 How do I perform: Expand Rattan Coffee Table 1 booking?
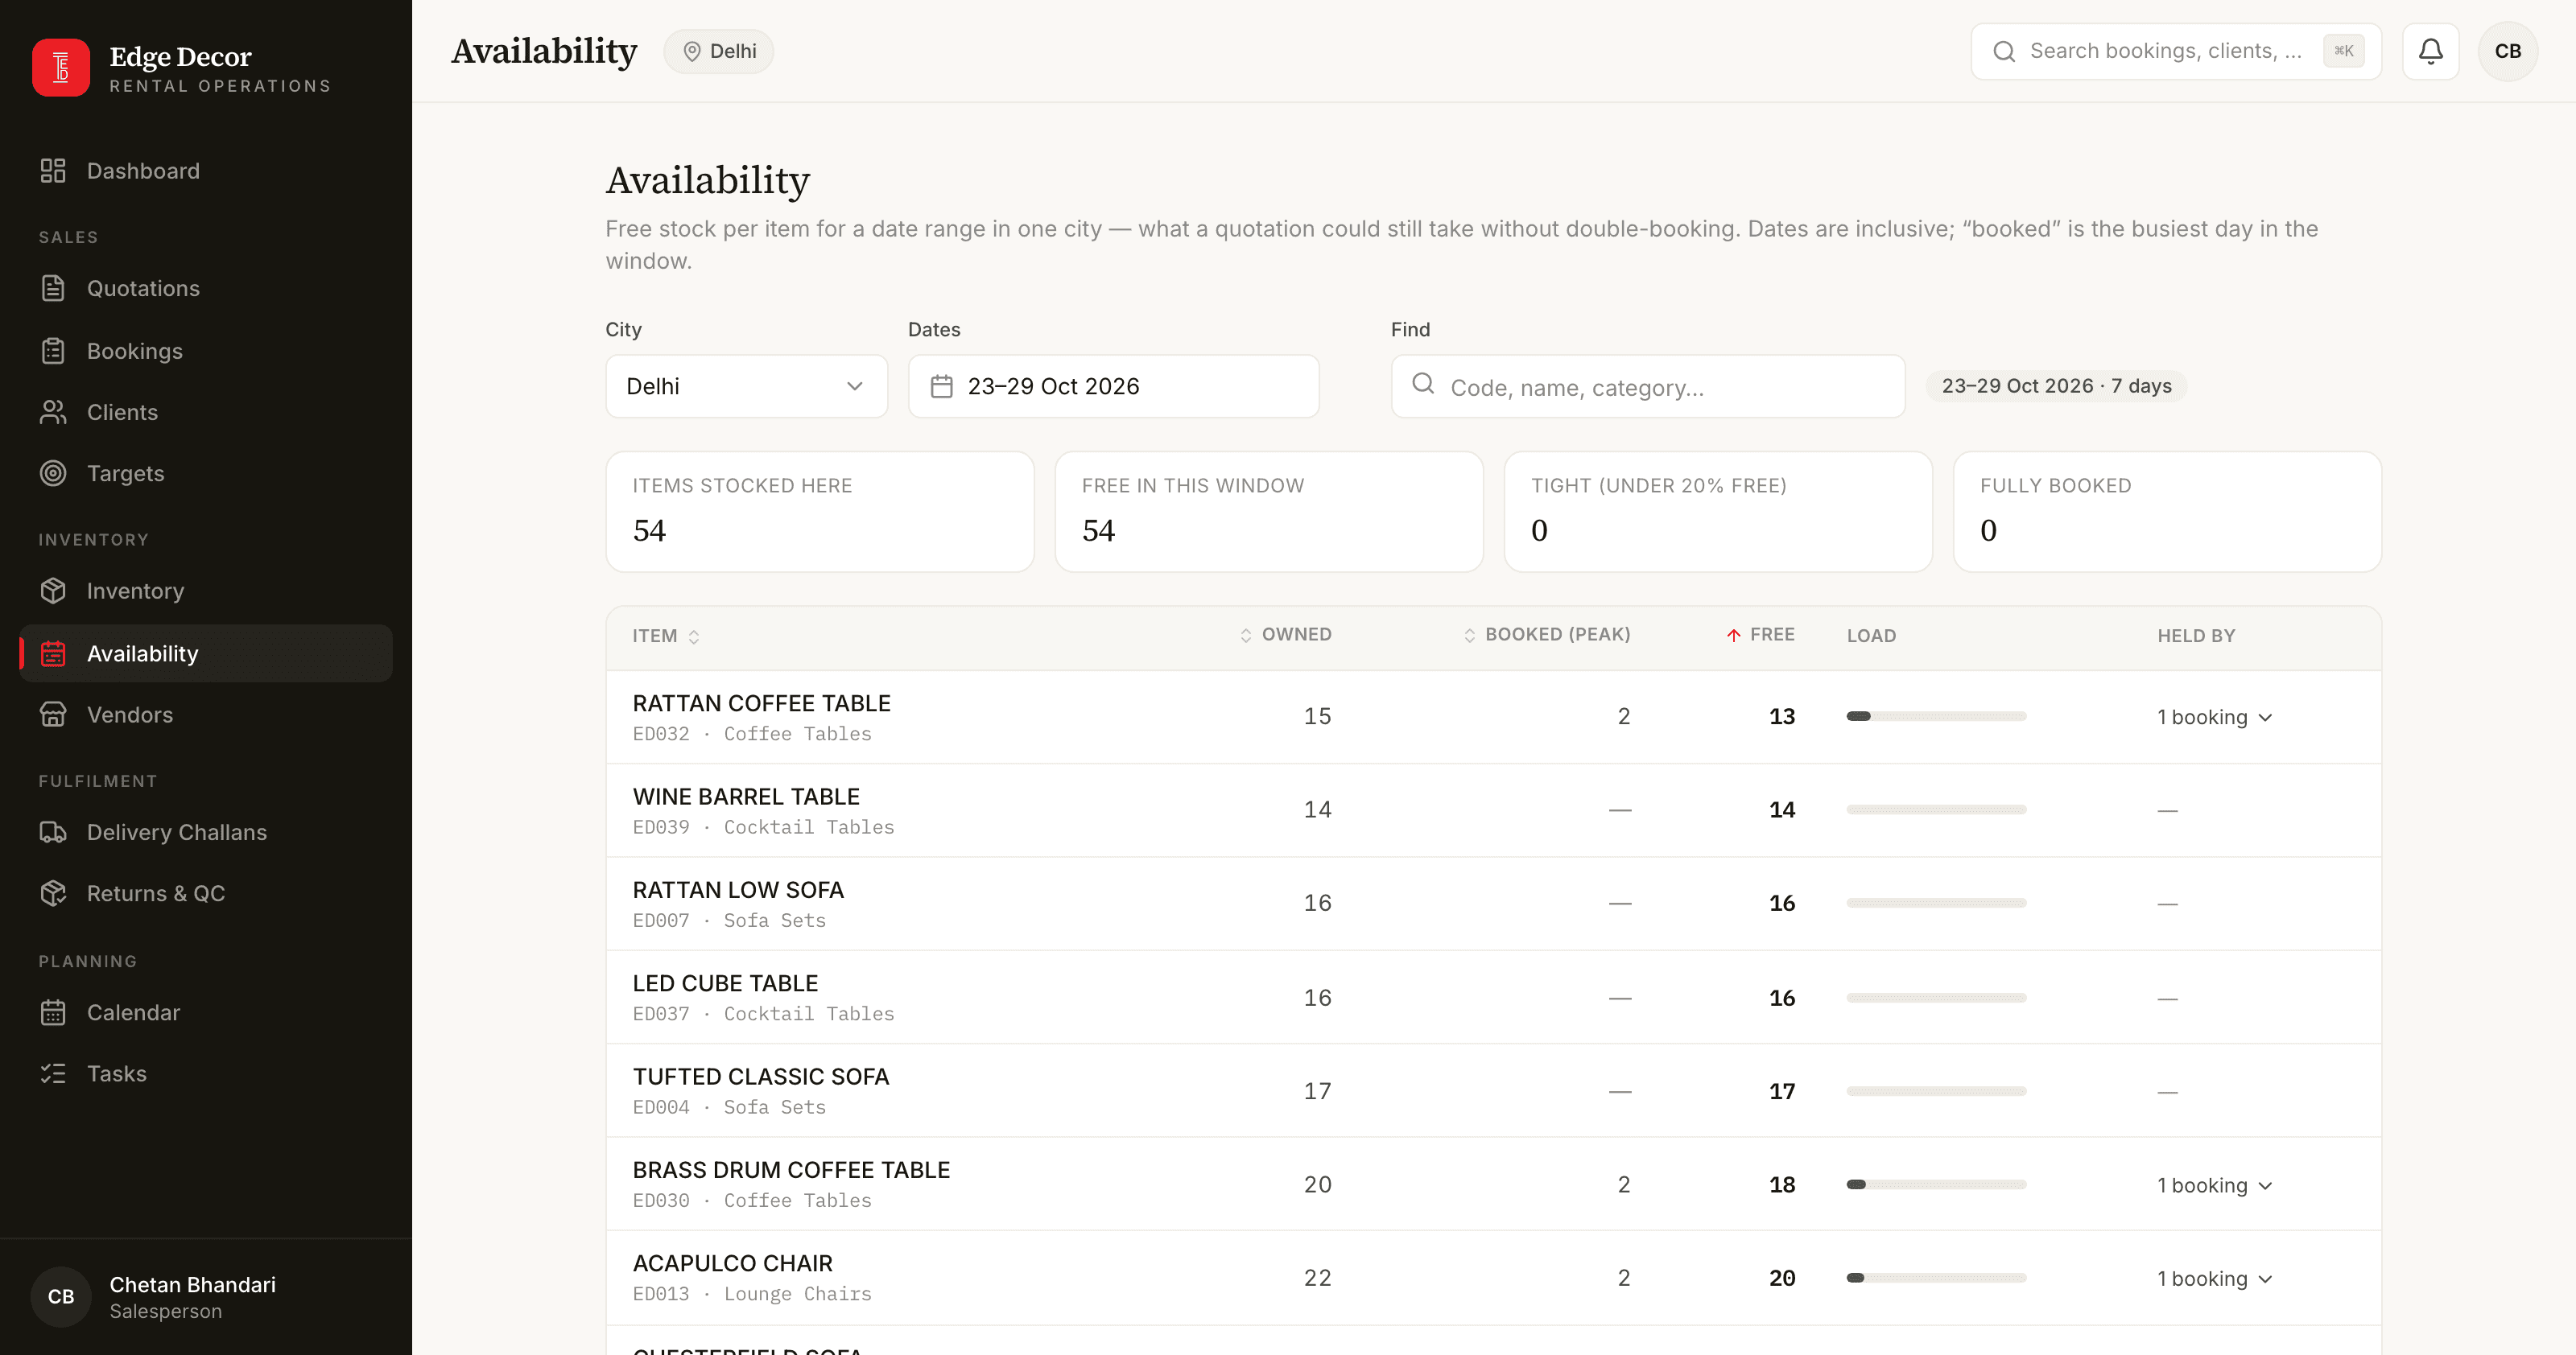point(2215,716)
